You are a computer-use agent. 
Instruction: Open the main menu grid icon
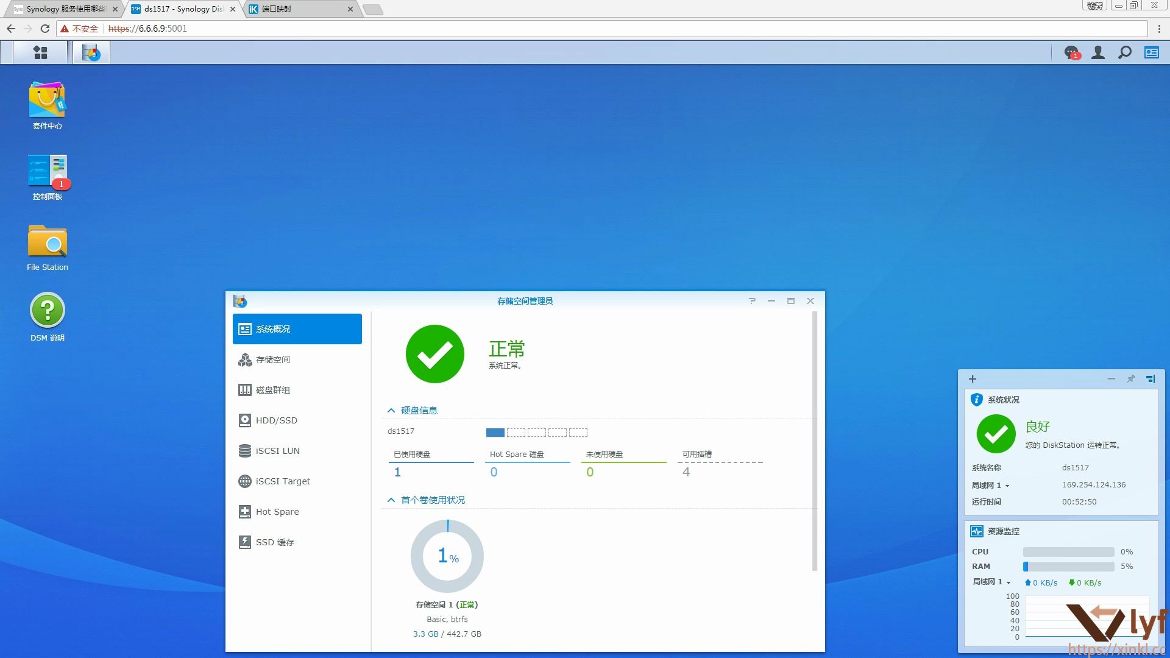coord(40,52)
